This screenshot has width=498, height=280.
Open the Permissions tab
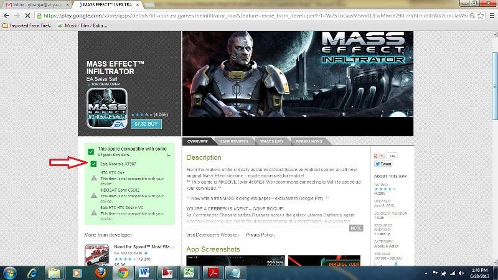pos(309,141)
